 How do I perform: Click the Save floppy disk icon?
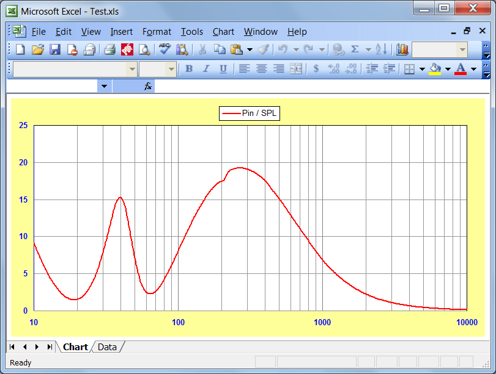tap(55, 49)
